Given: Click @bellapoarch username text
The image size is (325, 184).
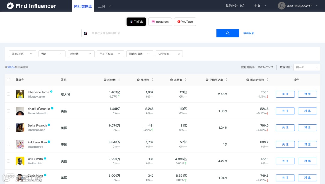Looking at the screenshot, I should tap(36, 130).
